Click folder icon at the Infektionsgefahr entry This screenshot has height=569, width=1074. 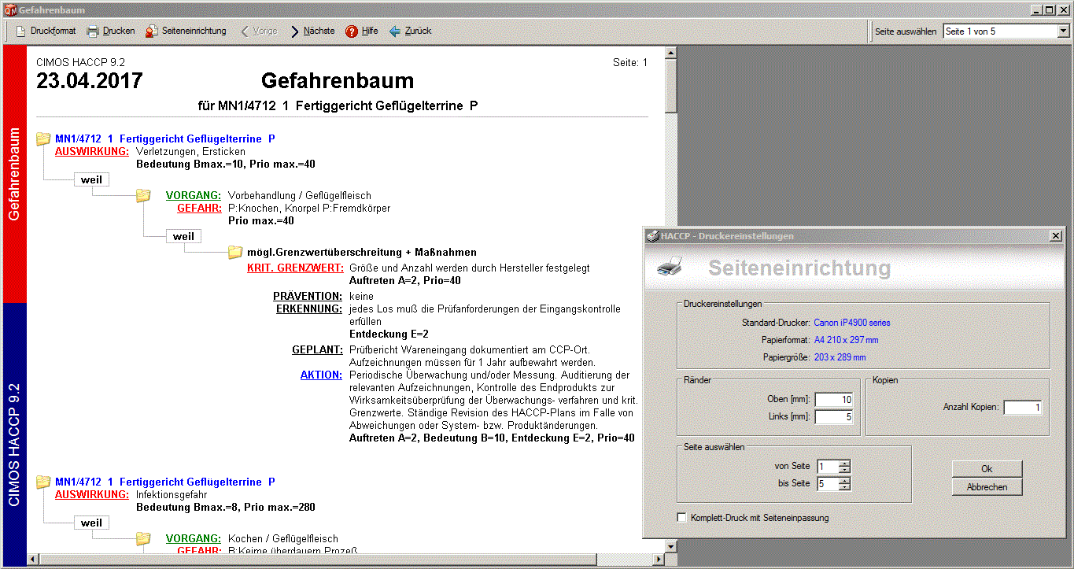click(43, 482)
